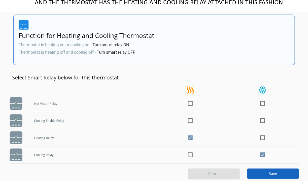Select the Hot Water Relay label

pyautogui.click(x=46, y=104)
